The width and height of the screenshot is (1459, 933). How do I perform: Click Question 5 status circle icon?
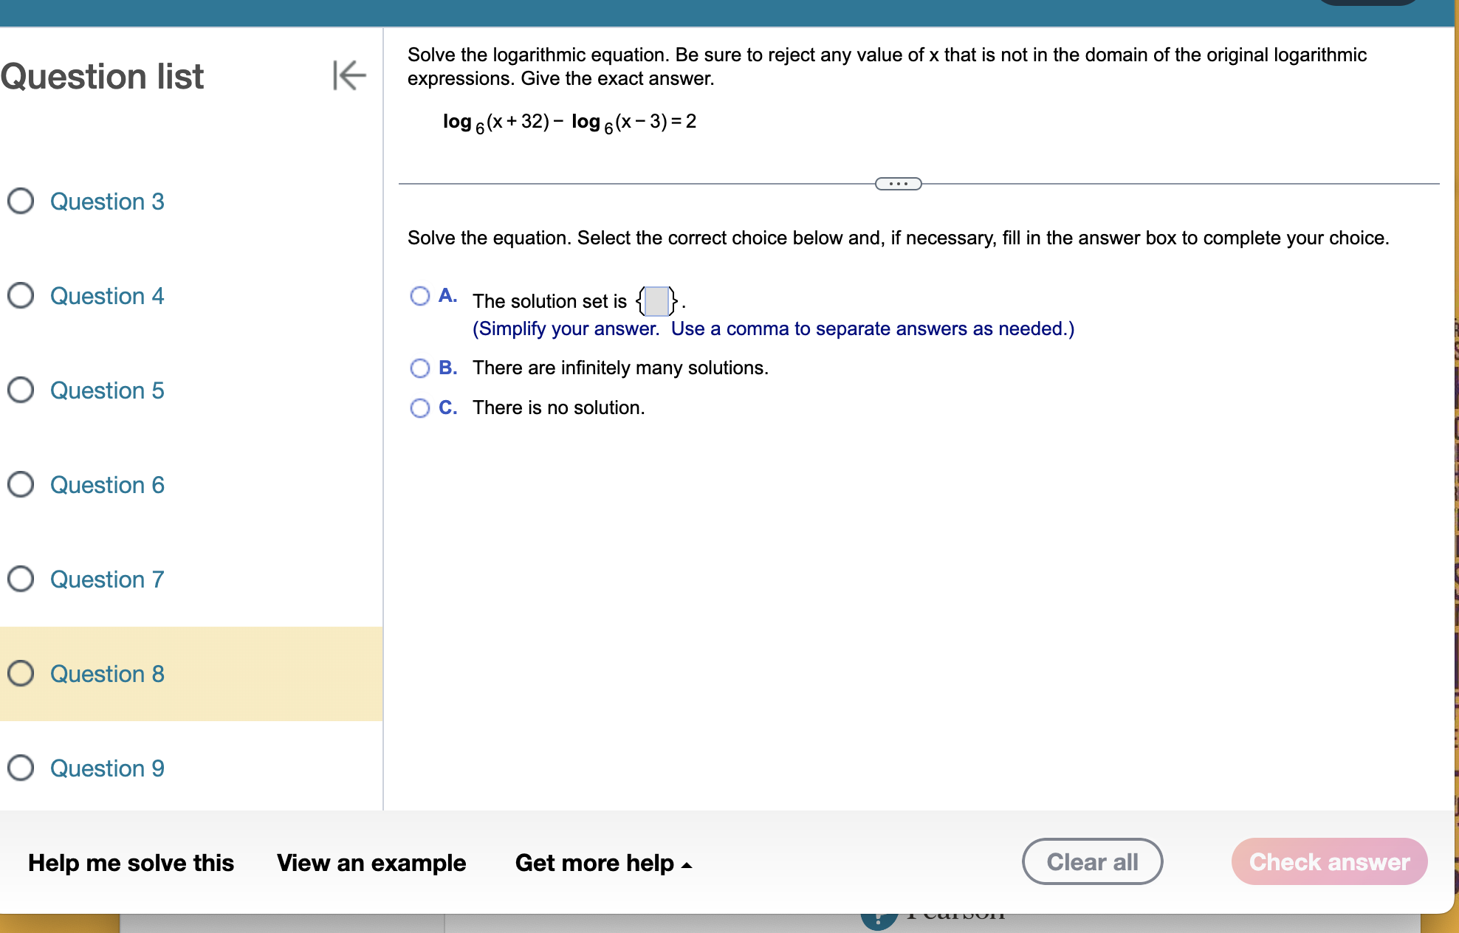[21, 390]
